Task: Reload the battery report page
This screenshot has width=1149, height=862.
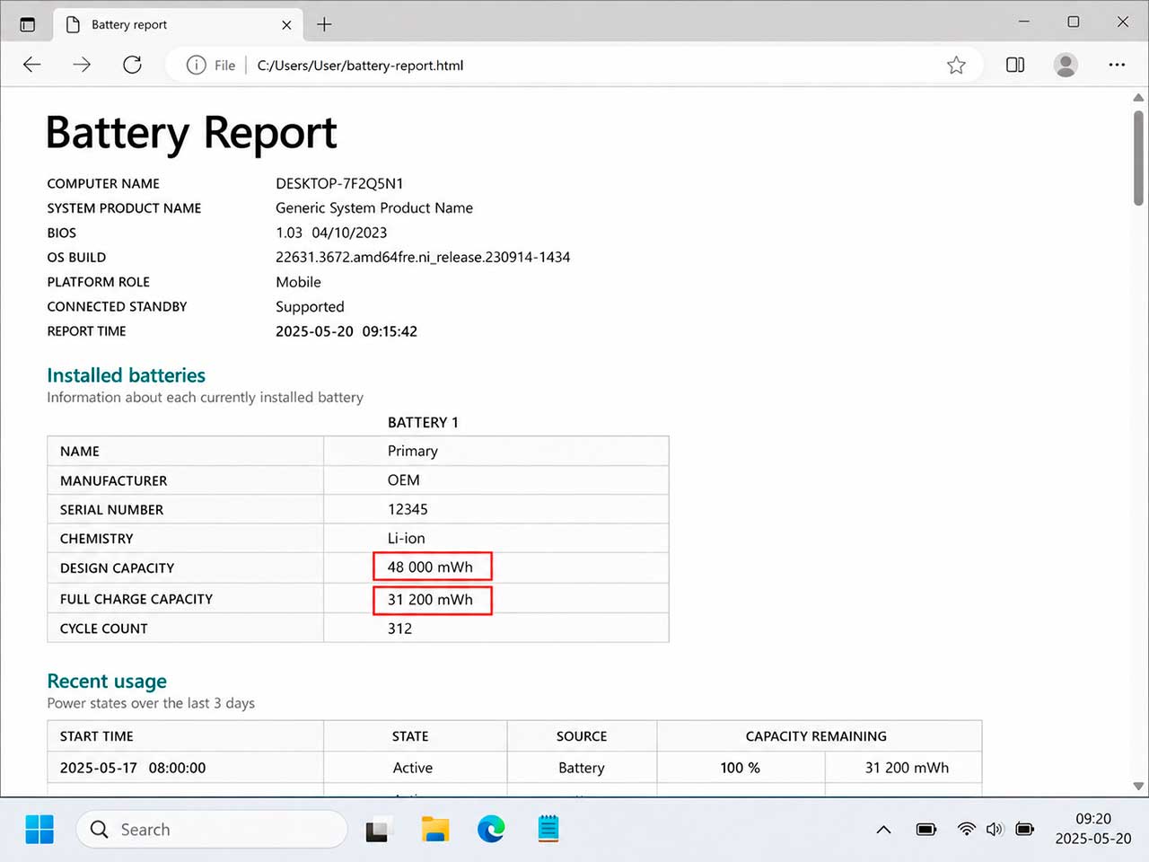Action: pos(132,65)
